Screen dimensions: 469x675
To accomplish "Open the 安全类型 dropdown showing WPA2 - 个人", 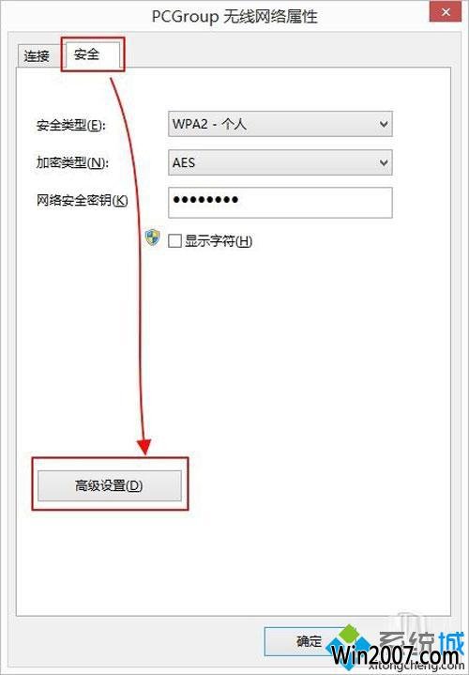I will coord(280,124).
